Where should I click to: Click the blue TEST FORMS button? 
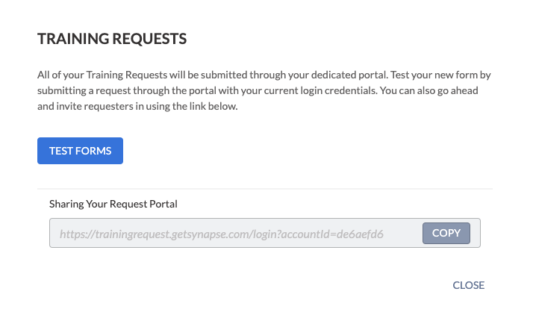pos(80,151)
